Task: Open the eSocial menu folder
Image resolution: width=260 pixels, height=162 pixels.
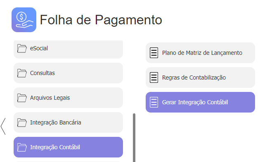Action: pos(69,49)
